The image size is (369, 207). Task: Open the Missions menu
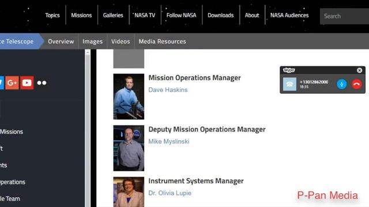[x=81, y=16]
